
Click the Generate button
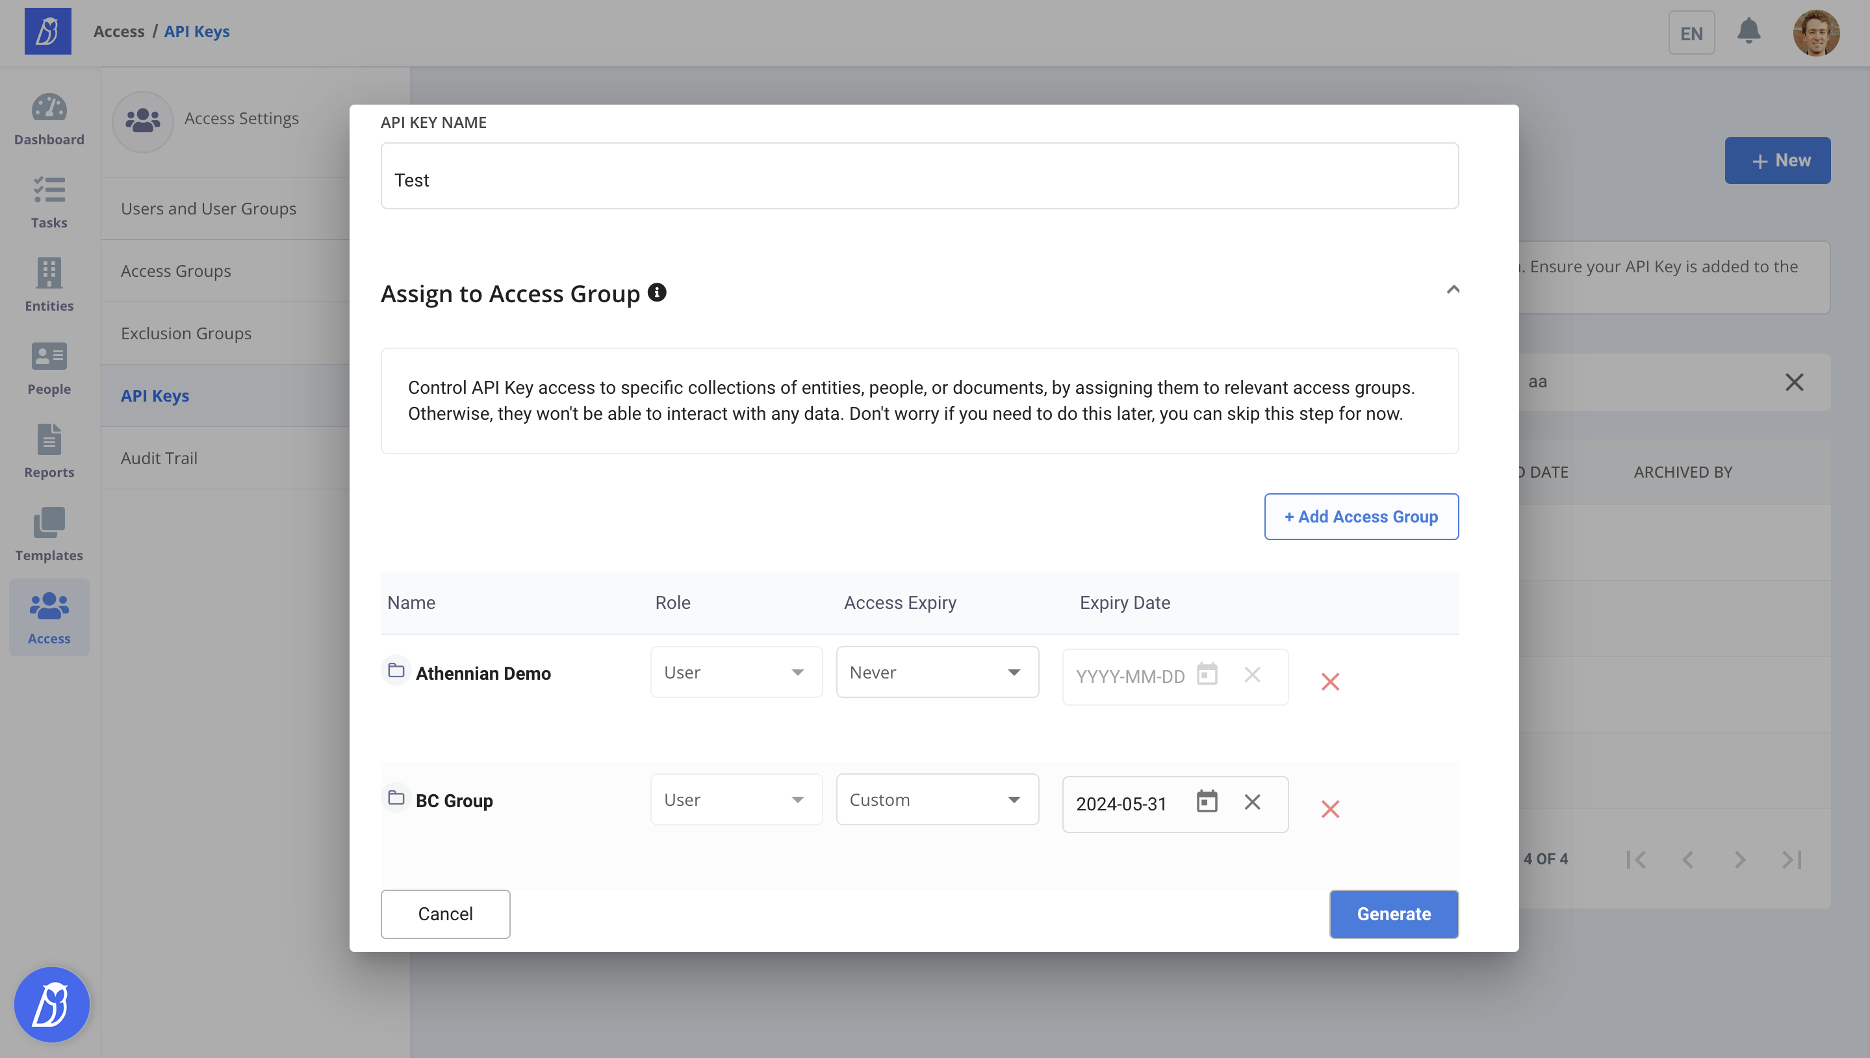pyautogui.click(x=1394, y=913)
